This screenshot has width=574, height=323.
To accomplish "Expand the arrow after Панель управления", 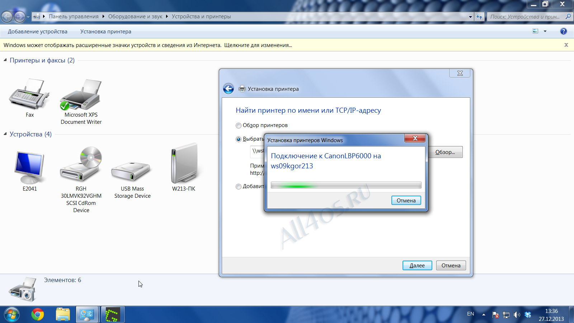I will (103, 16).
